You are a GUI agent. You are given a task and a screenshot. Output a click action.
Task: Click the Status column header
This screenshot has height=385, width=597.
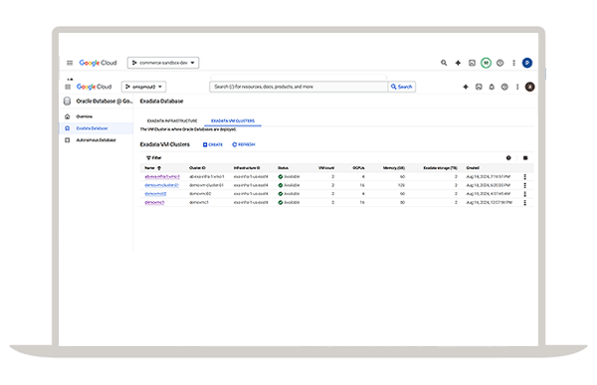click(283, 168)
